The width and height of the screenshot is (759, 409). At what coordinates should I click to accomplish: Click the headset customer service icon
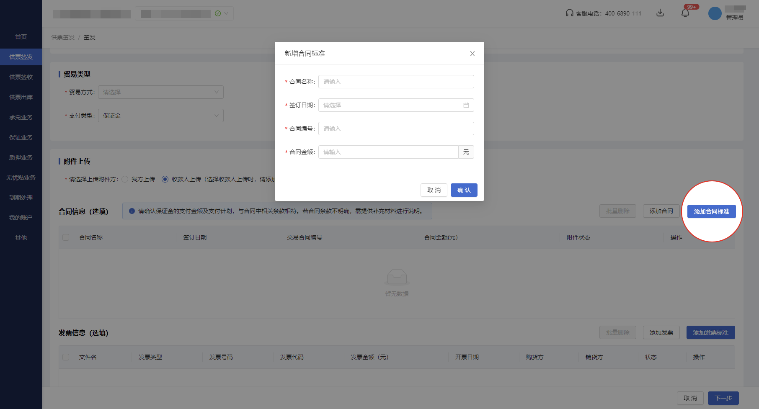(x=568, y=13)
